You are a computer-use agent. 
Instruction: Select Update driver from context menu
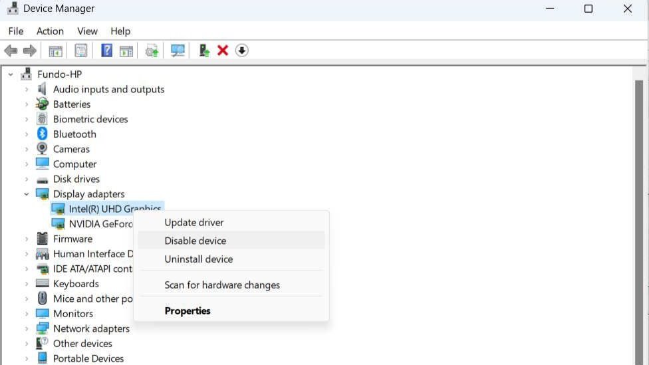coord(194,223)
